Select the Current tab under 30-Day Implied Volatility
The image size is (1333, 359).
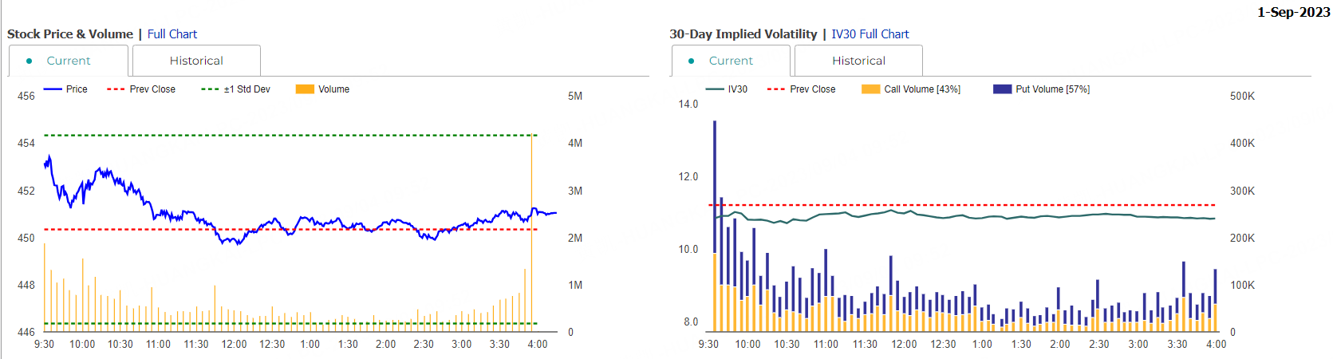(731, 61)
